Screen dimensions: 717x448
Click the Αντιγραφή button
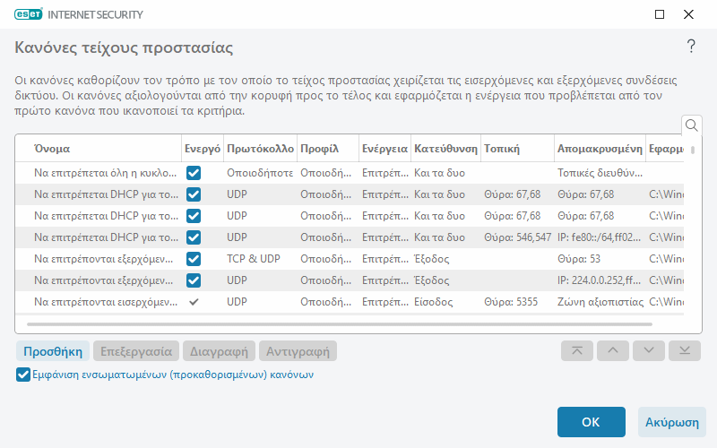298,351
